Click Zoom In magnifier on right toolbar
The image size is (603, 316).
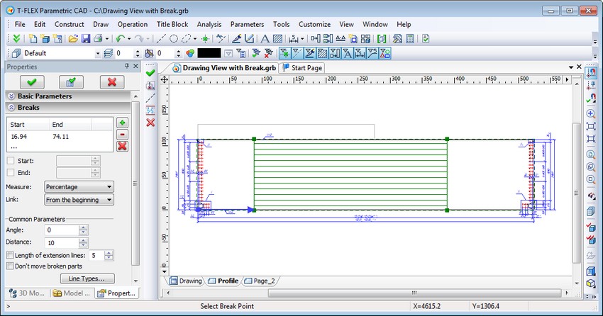pos(590,113)
